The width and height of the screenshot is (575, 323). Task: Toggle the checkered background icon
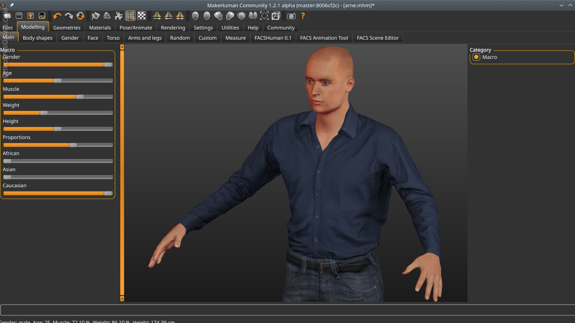point(141,16)
